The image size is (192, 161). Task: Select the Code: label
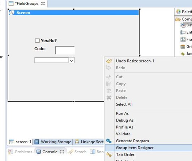[40, 49]
